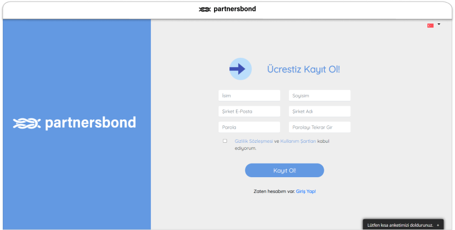Select the Şirket Adı field
The width and height of the screenshot is (455, 230).
(x=319, y=111)
